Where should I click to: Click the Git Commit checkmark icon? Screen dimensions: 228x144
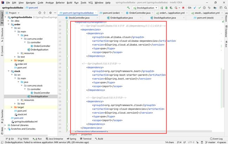200,8
